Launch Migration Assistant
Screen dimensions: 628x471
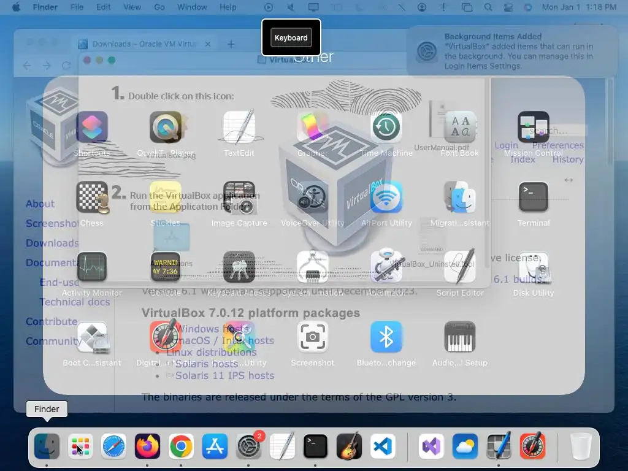pos(460,197)
